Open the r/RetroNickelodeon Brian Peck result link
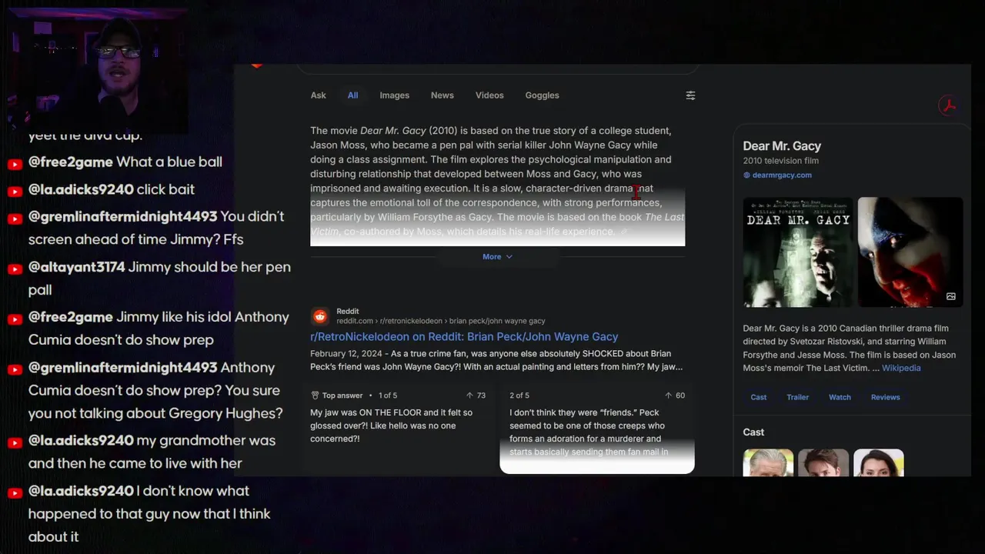 pos(464,337)
